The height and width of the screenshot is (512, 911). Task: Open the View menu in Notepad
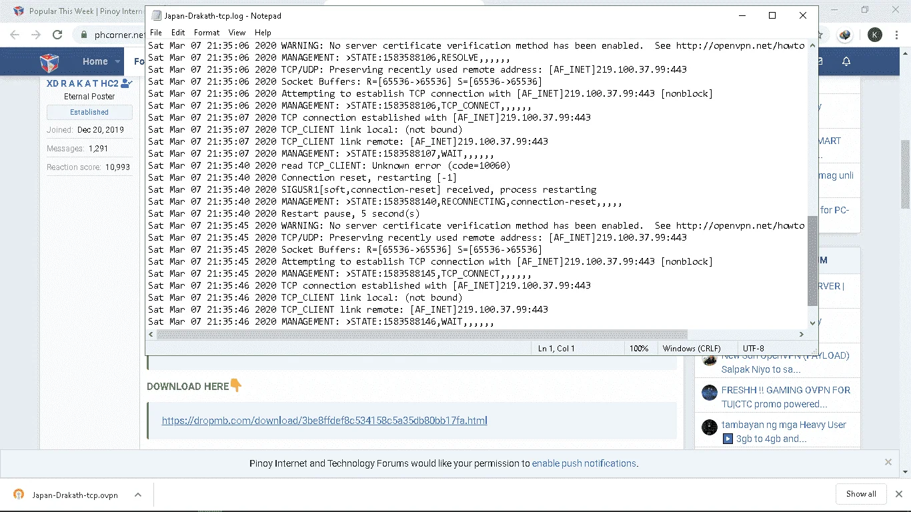pyautogui.click(x=237, y=32)
